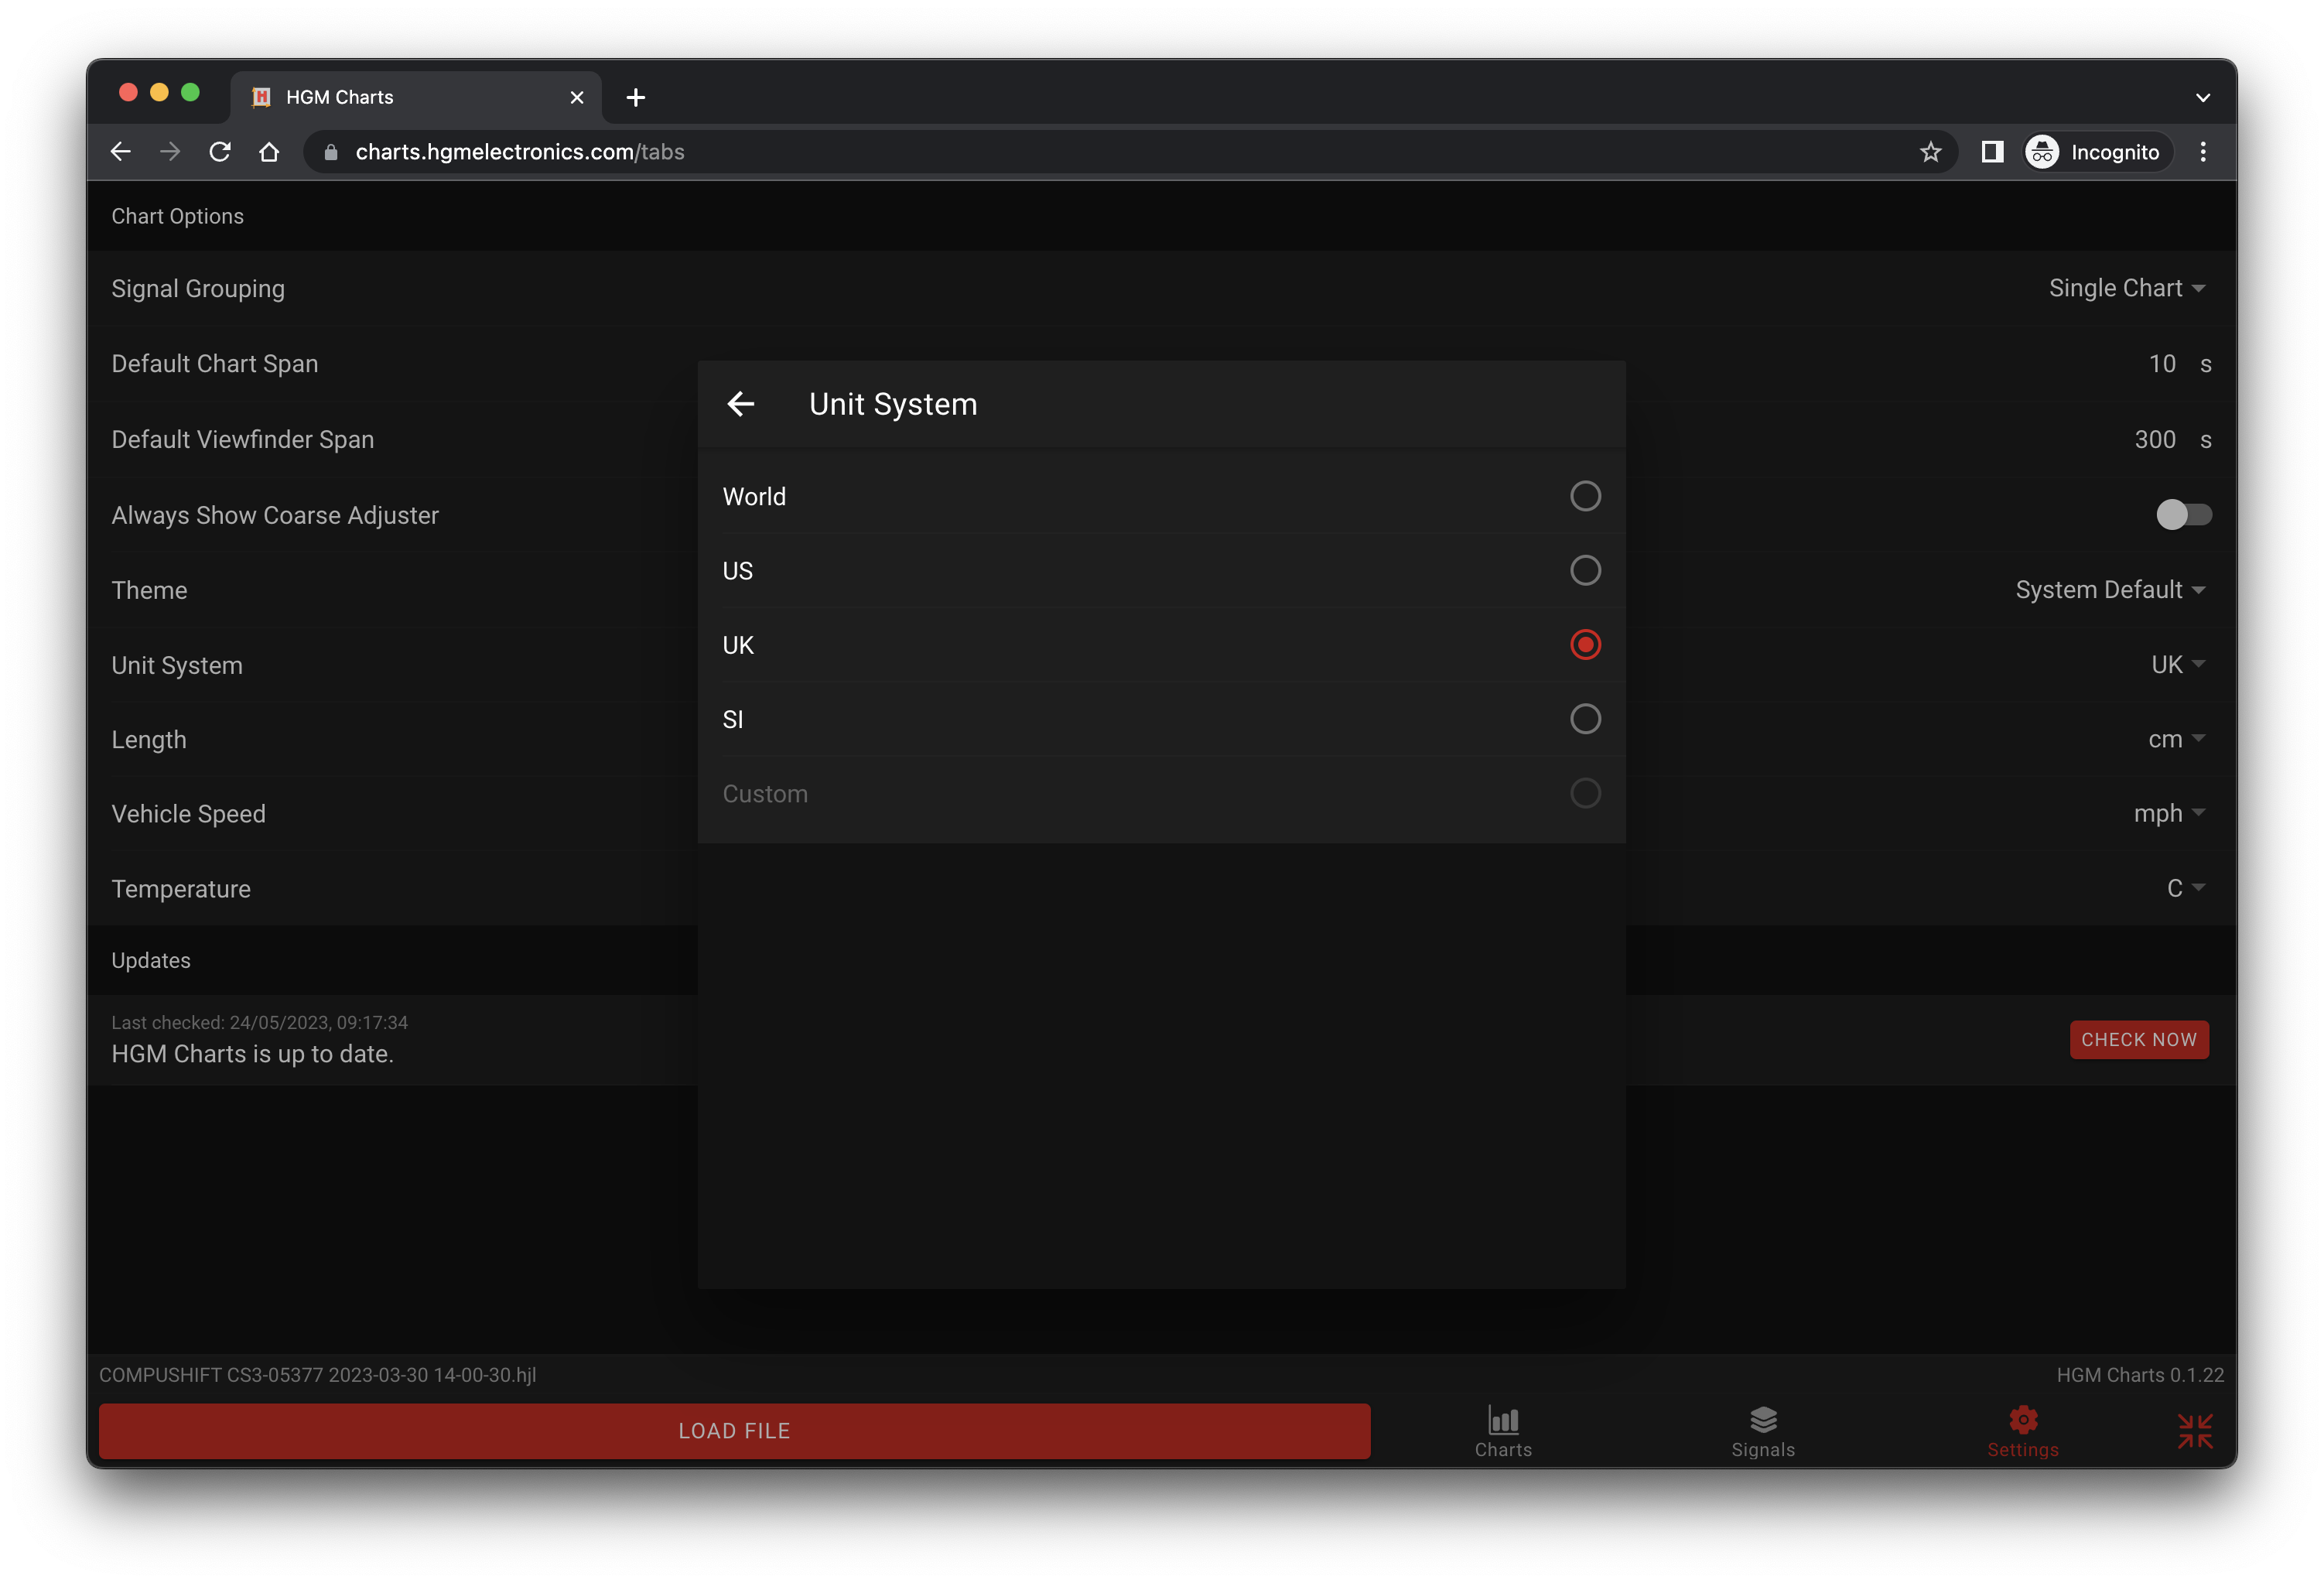Click the browser forward arrow
The height and width of the screenshot is (1583, 2324).
[170, 152]
